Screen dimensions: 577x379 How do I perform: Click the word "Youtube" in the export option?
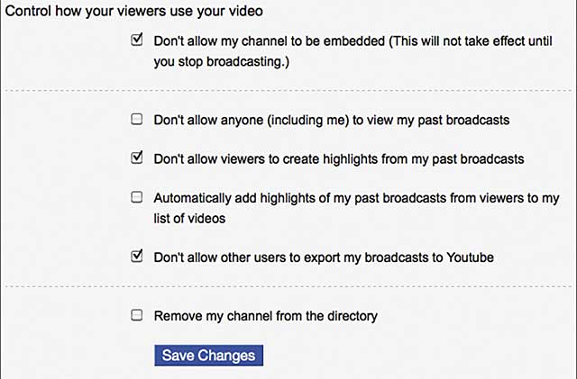[470, 257]
